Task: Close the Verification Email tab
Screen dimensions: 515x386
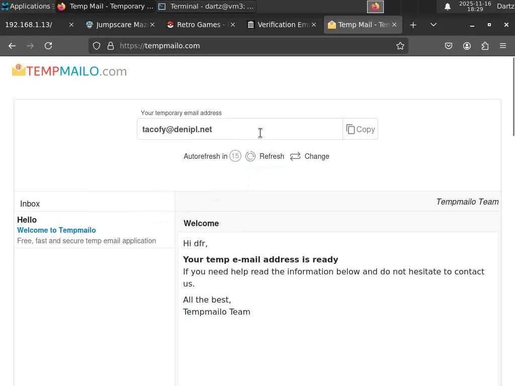Action: (x=314, y=25)
